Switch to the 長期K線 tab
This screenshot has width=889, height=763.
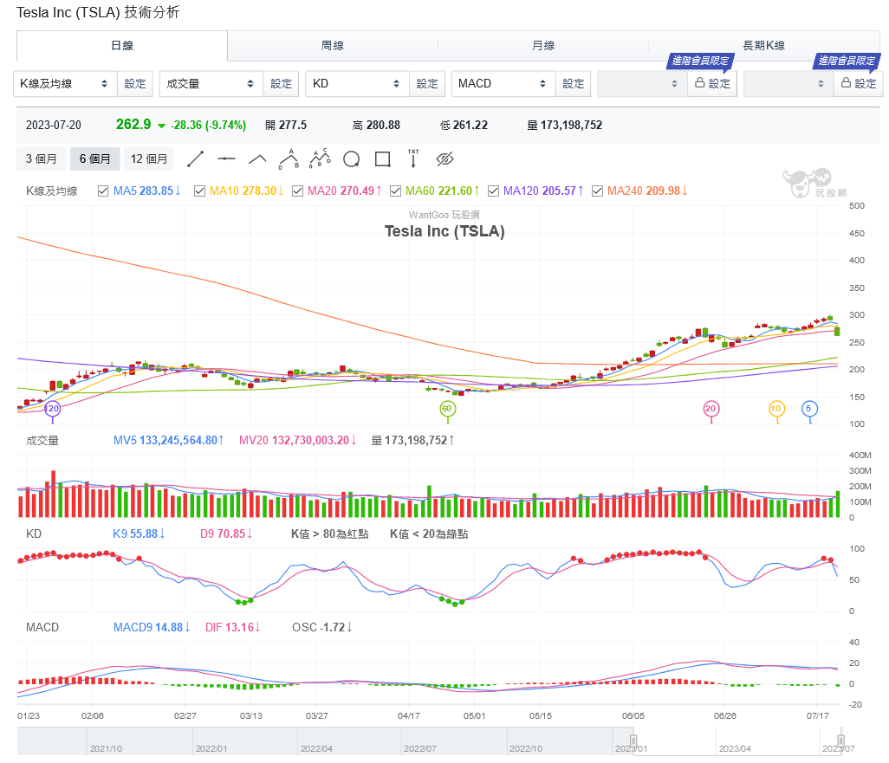tap(763, 45)
